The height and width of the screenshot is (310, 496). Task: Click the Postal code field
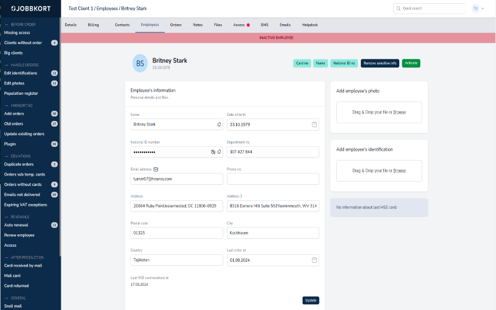177,233
